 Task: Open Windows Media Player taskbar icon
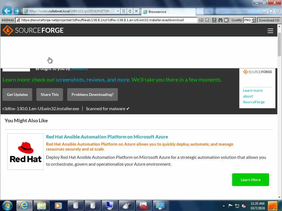pos(58,206)
